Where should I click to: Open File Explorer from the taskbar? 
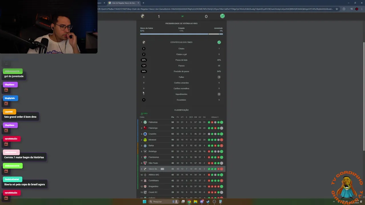point(195,202)
